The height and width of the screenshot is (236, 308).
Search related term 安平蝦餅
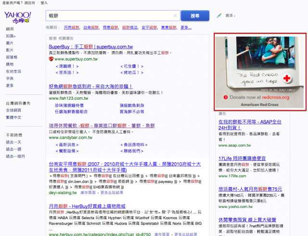tap(149, 27)
